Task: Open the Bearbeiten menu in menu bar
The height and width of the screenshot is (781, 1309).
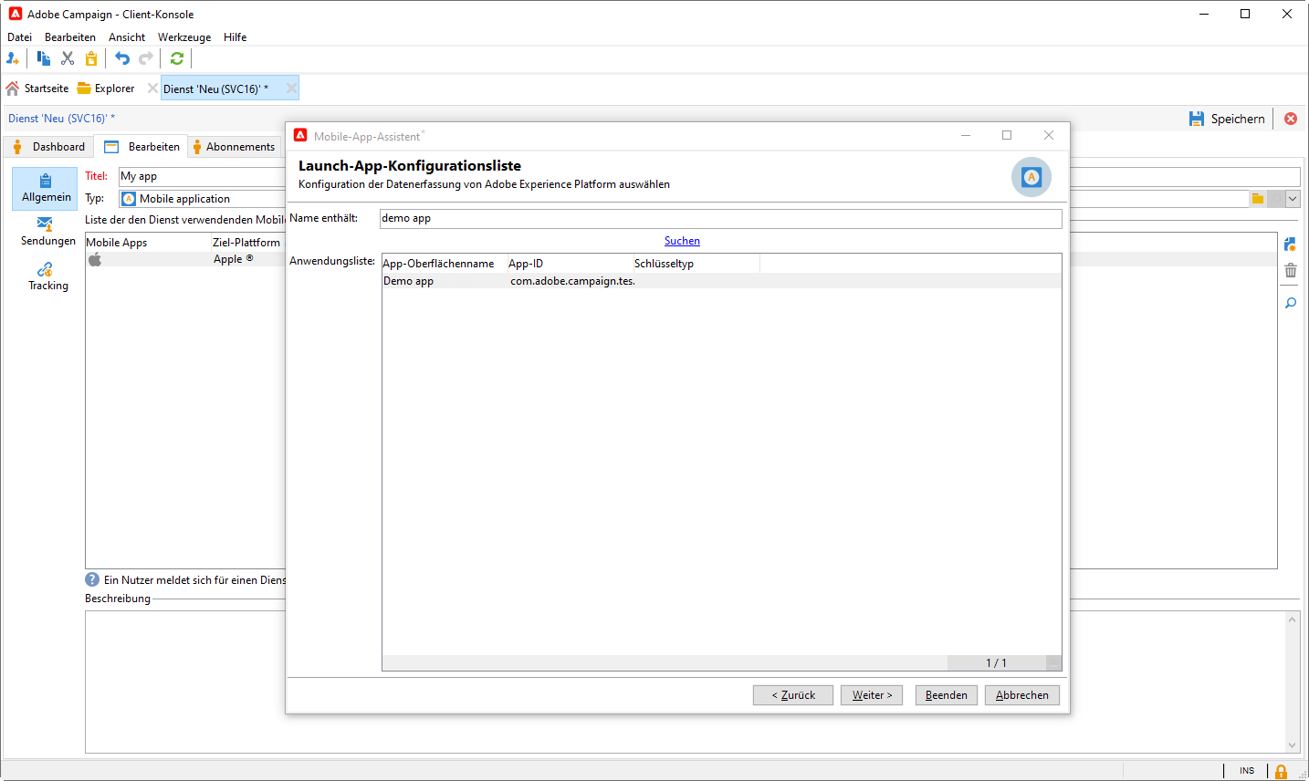Action: click(70, 37)
